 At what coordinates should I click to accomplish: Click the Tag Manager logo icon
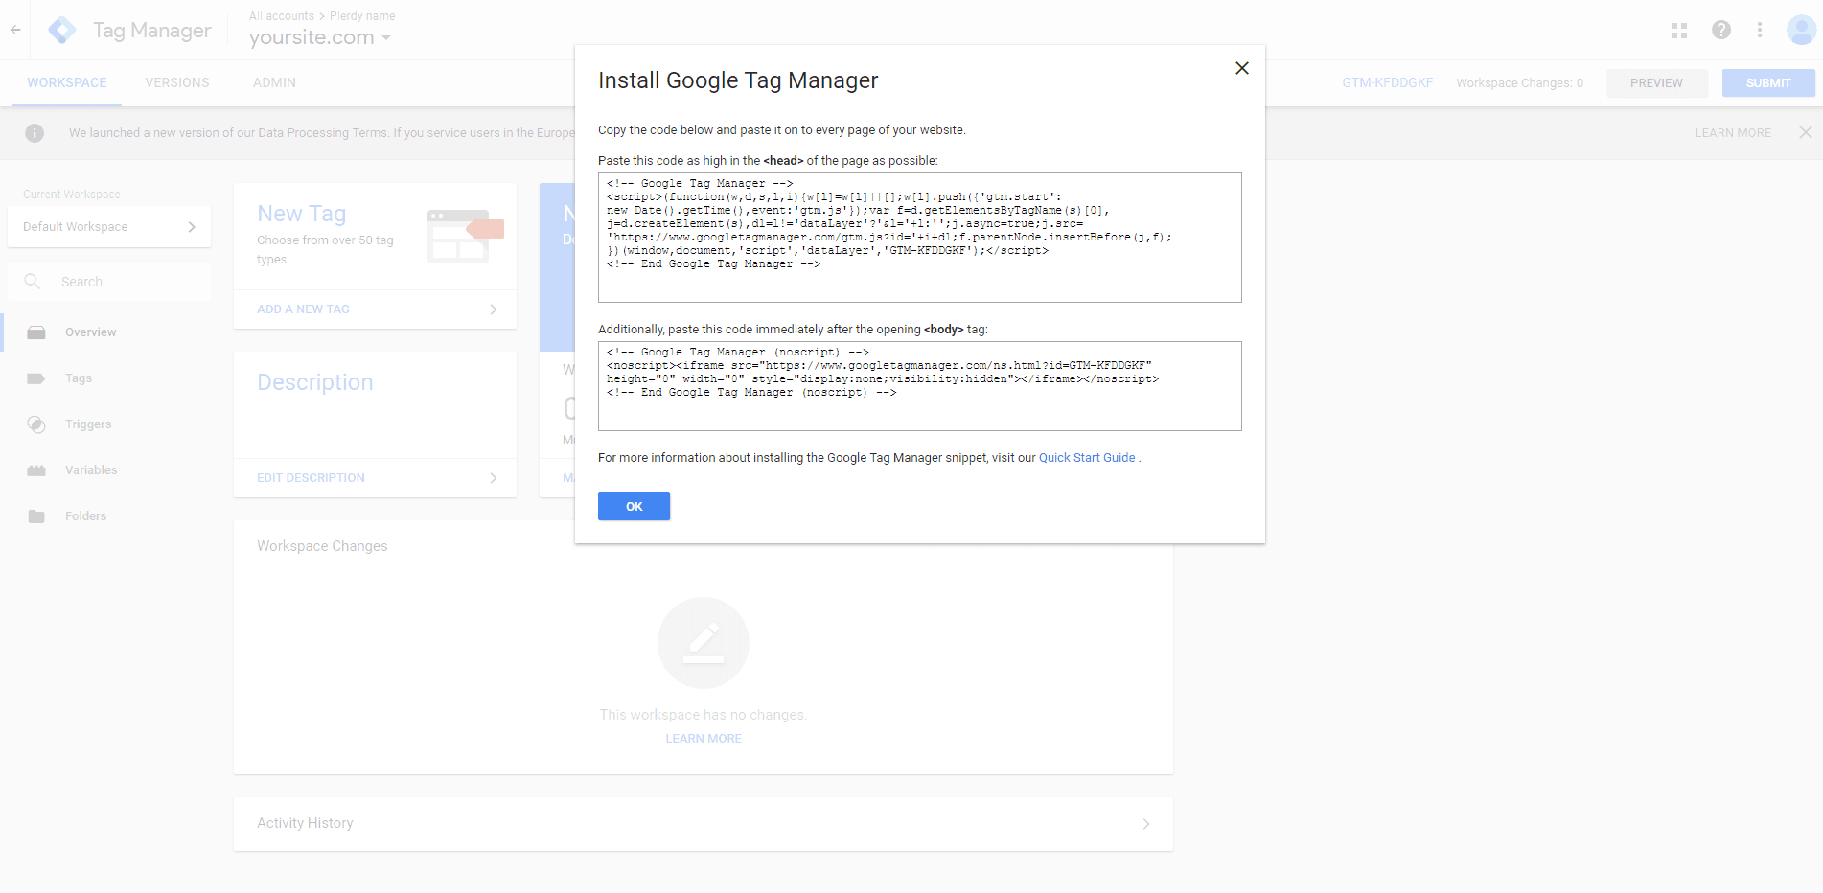[x=62, y=30]
